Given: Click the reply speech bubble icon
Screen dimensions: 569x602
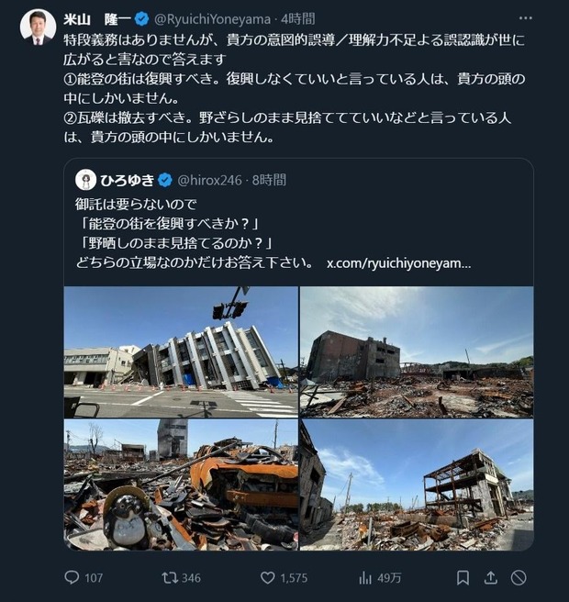Looking at the screenshot, I should (x=72, y=577).
